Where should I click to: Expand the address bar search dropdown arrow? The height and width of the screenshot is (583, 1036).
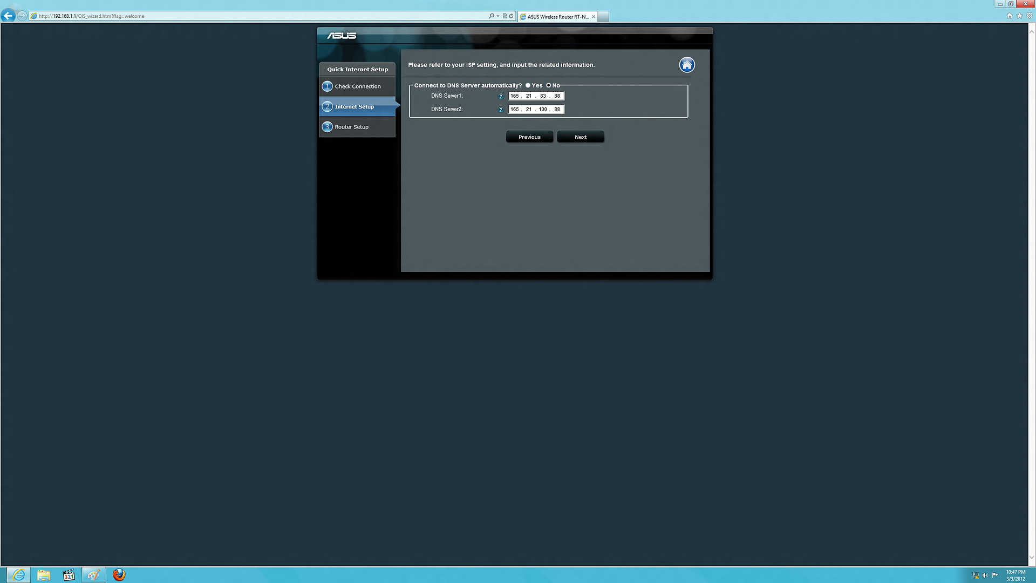497,16
